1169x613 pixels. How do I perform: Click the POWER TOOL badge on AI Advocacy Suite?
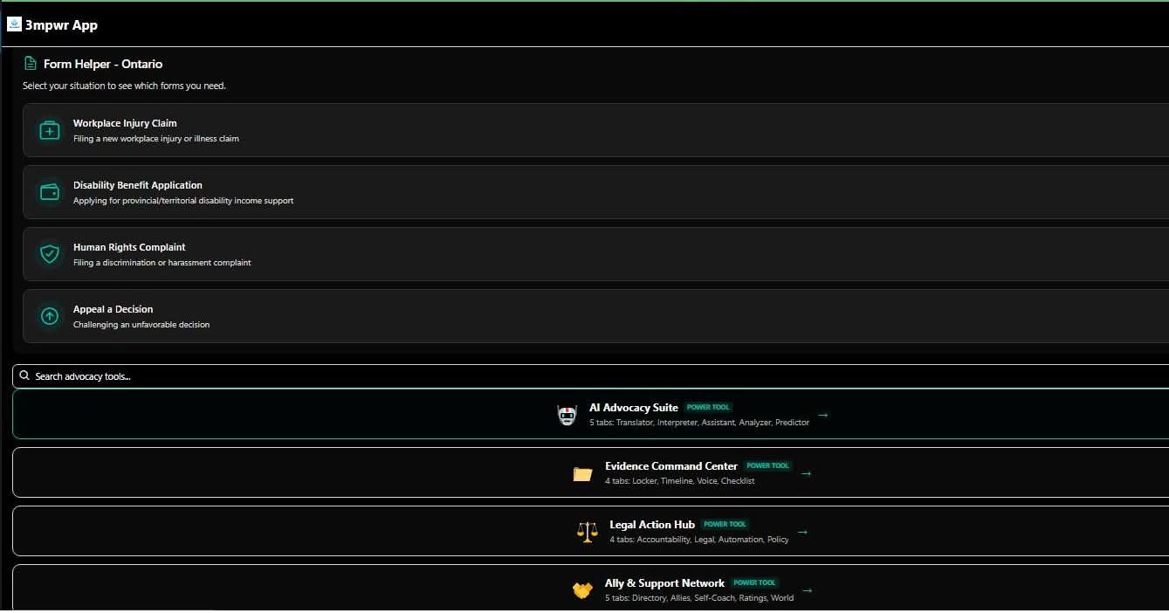[x=708, y=407]
